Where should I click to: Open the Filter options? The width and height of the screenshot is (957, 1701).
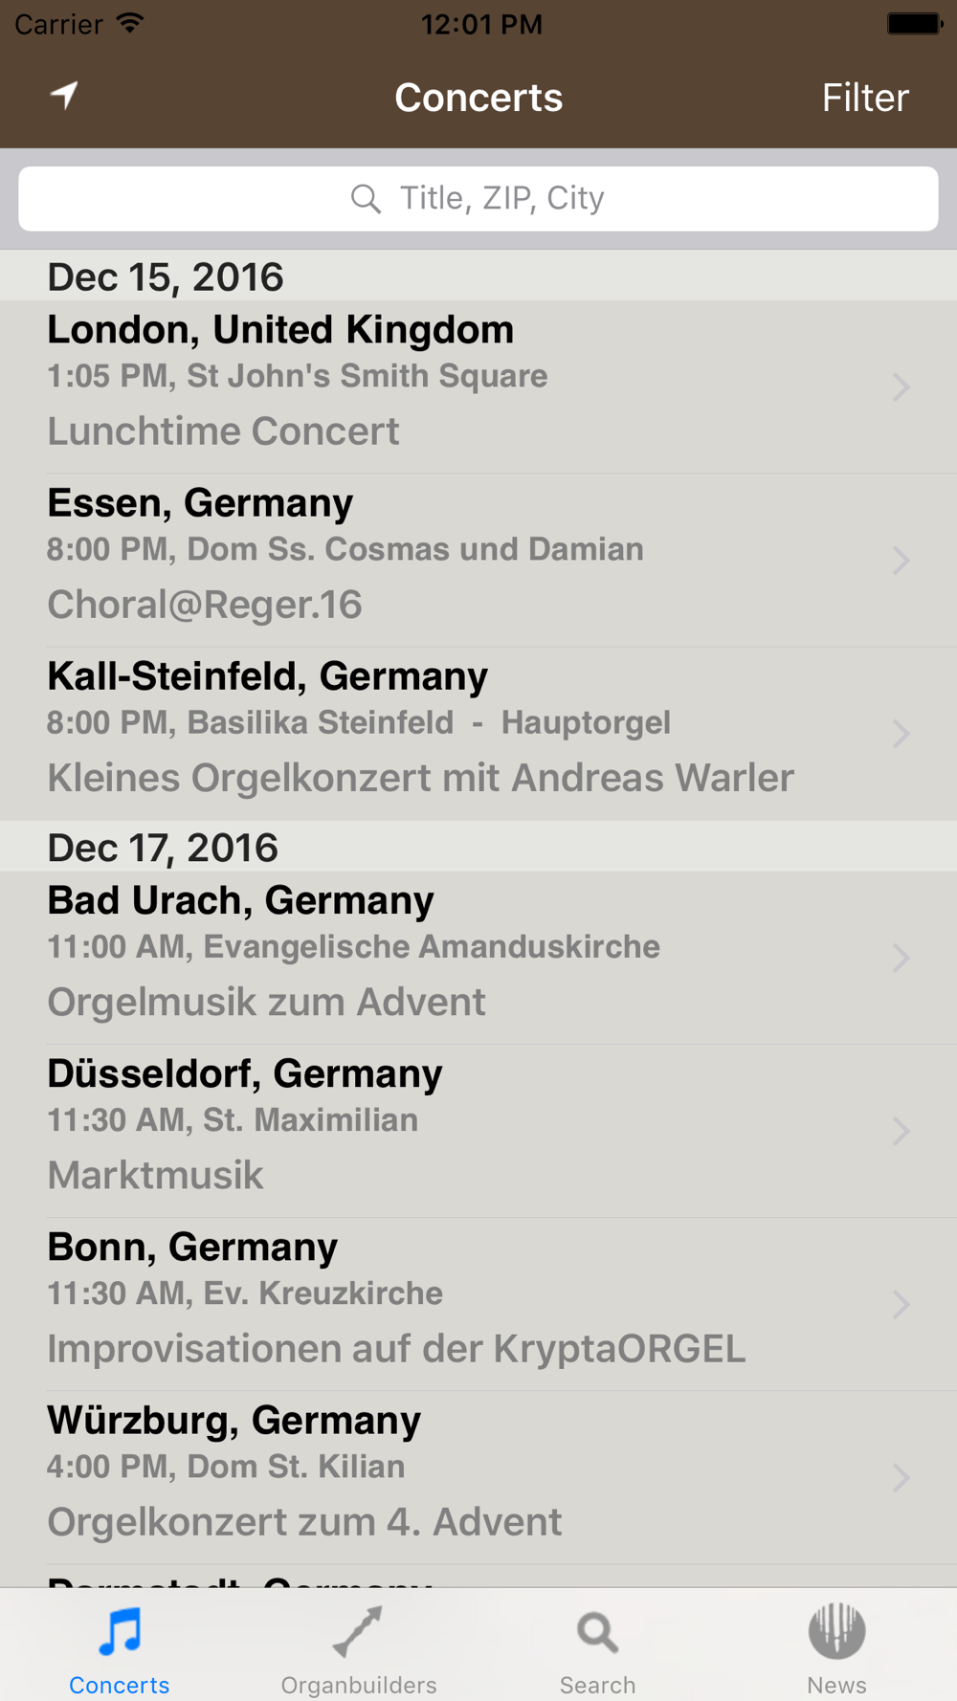click(864, 98)
